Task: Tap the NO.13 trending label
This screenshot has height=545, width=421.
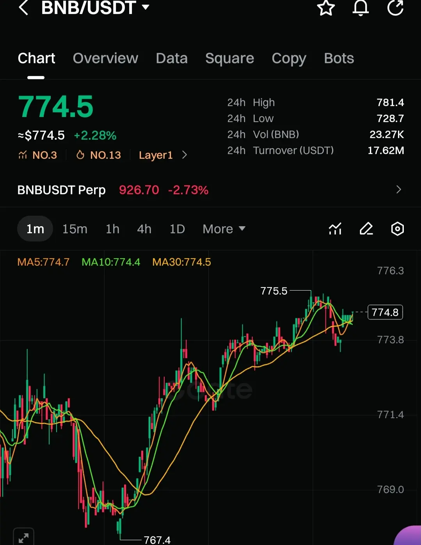Action: [x=105, y=155]
